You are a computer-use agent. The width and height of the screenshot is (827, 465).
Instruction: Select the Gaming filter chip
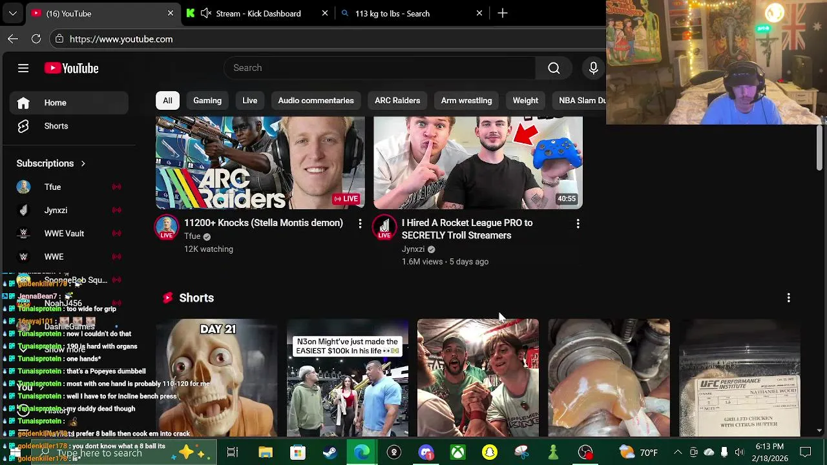coord(207,101)
